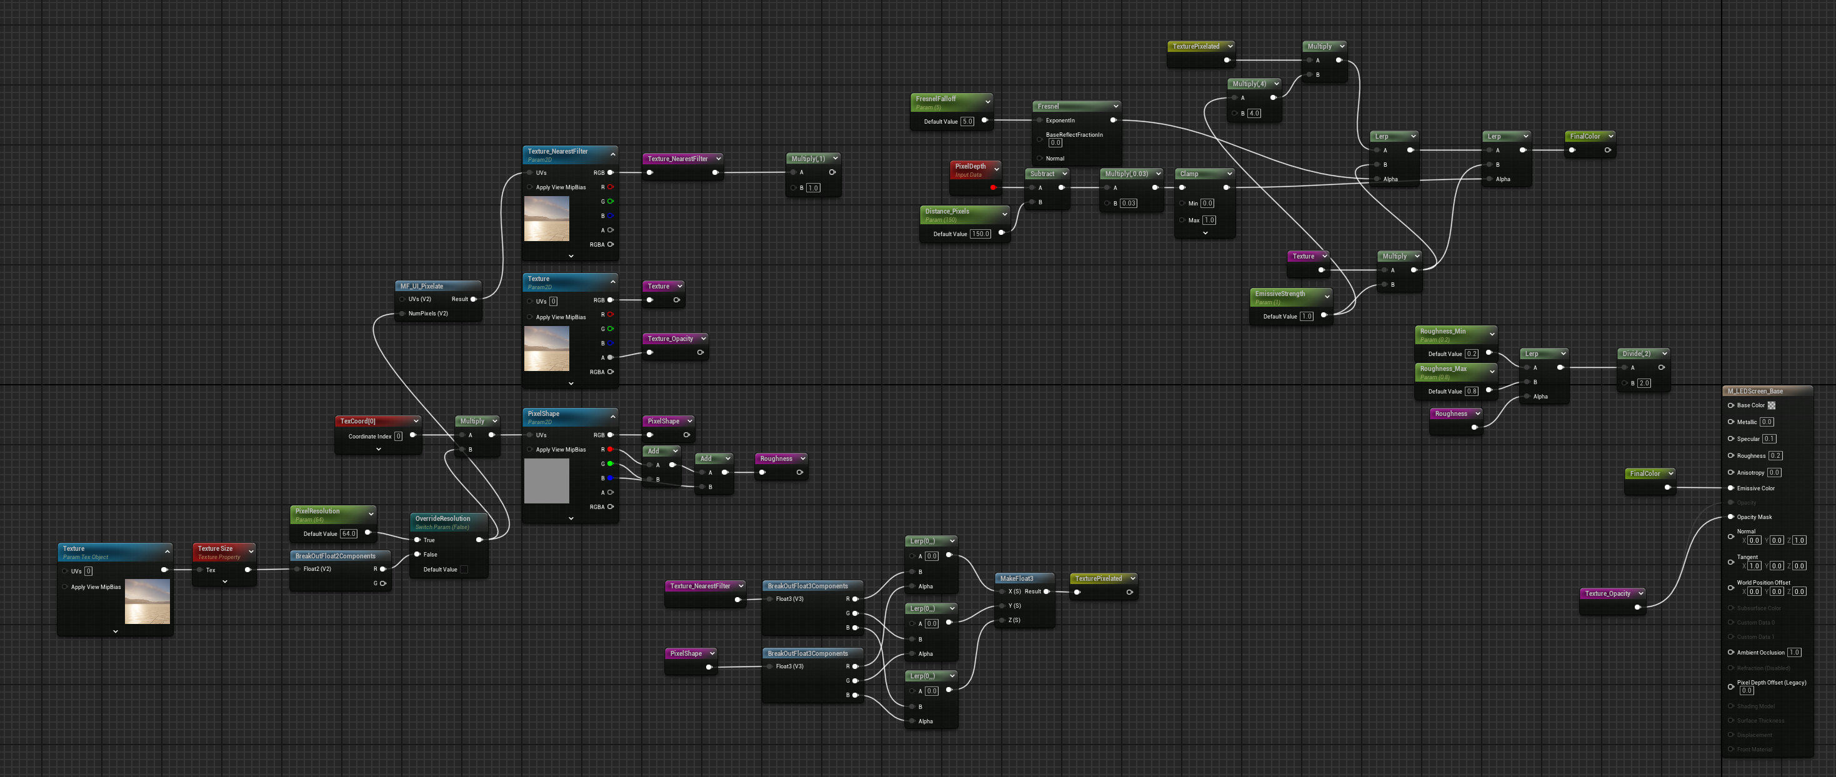The width and height of the screenshot is (1836, 777).
Task: Collapse the Texture_NearestFilter Param2D node with its up chevron
Action: [x=612, y=154]
